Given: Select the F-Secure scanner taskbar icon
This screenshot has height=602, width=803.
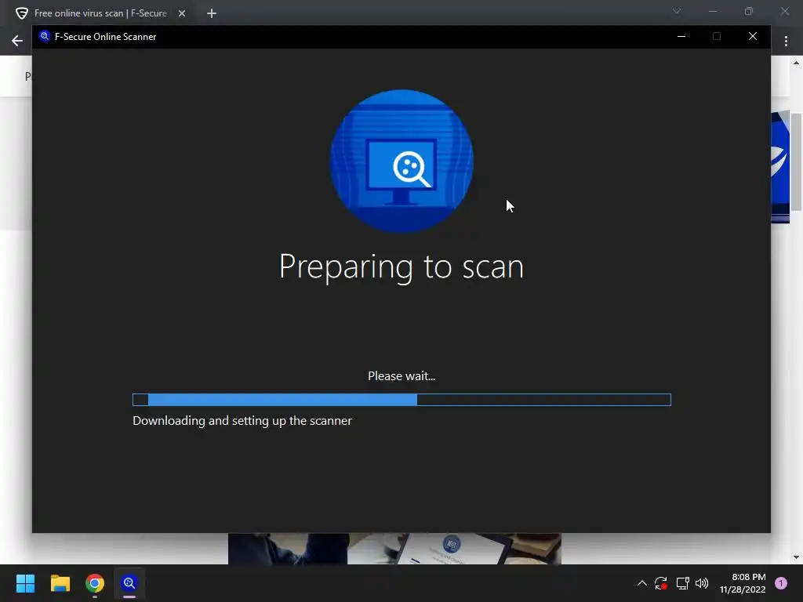Looking at the screenshot, I should (129, 583).
